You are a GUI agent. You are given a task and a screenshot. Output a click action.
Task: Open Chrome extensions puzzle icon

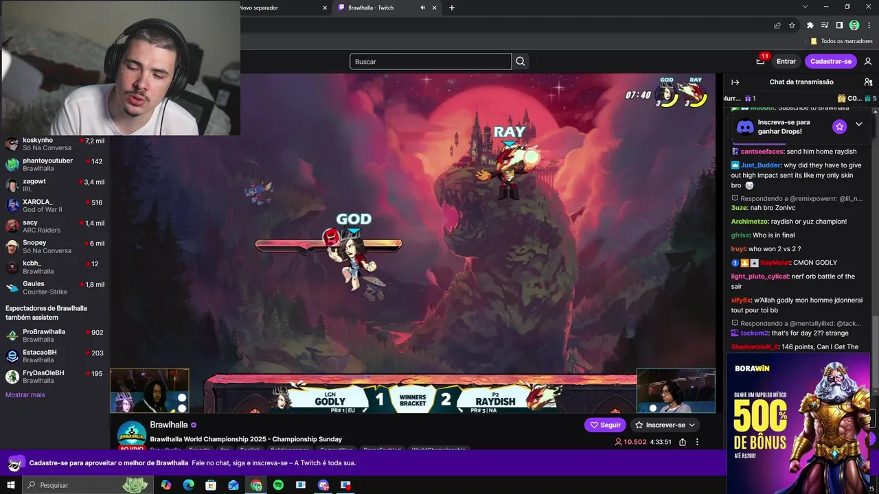(810, 25)
